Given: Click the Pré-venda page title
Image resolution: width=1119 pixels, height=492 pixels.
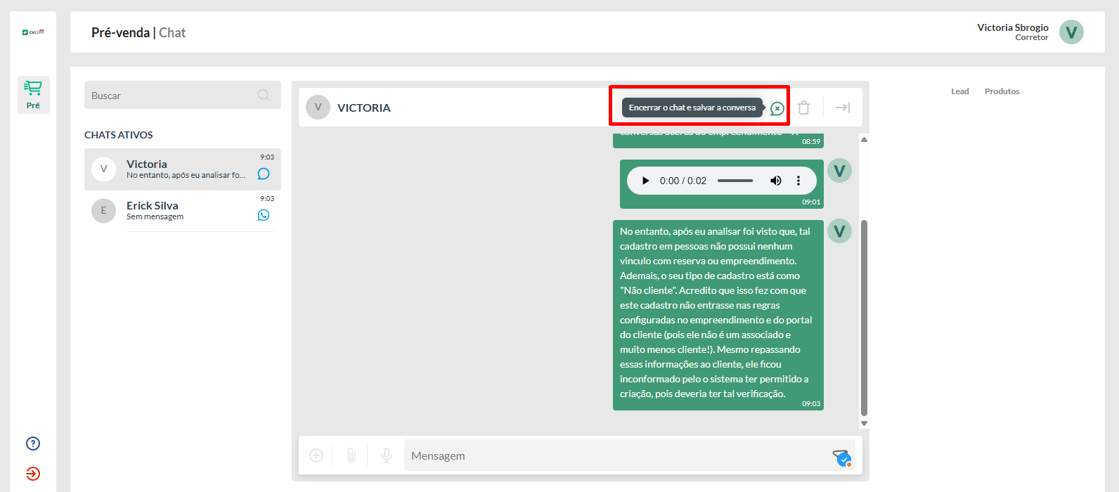Looking at the screenshot, I should click(x=120, y=32).
